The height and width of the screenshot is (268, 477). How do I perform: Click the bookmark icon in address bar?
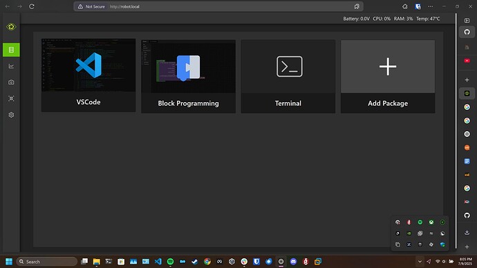pos(357,6)
